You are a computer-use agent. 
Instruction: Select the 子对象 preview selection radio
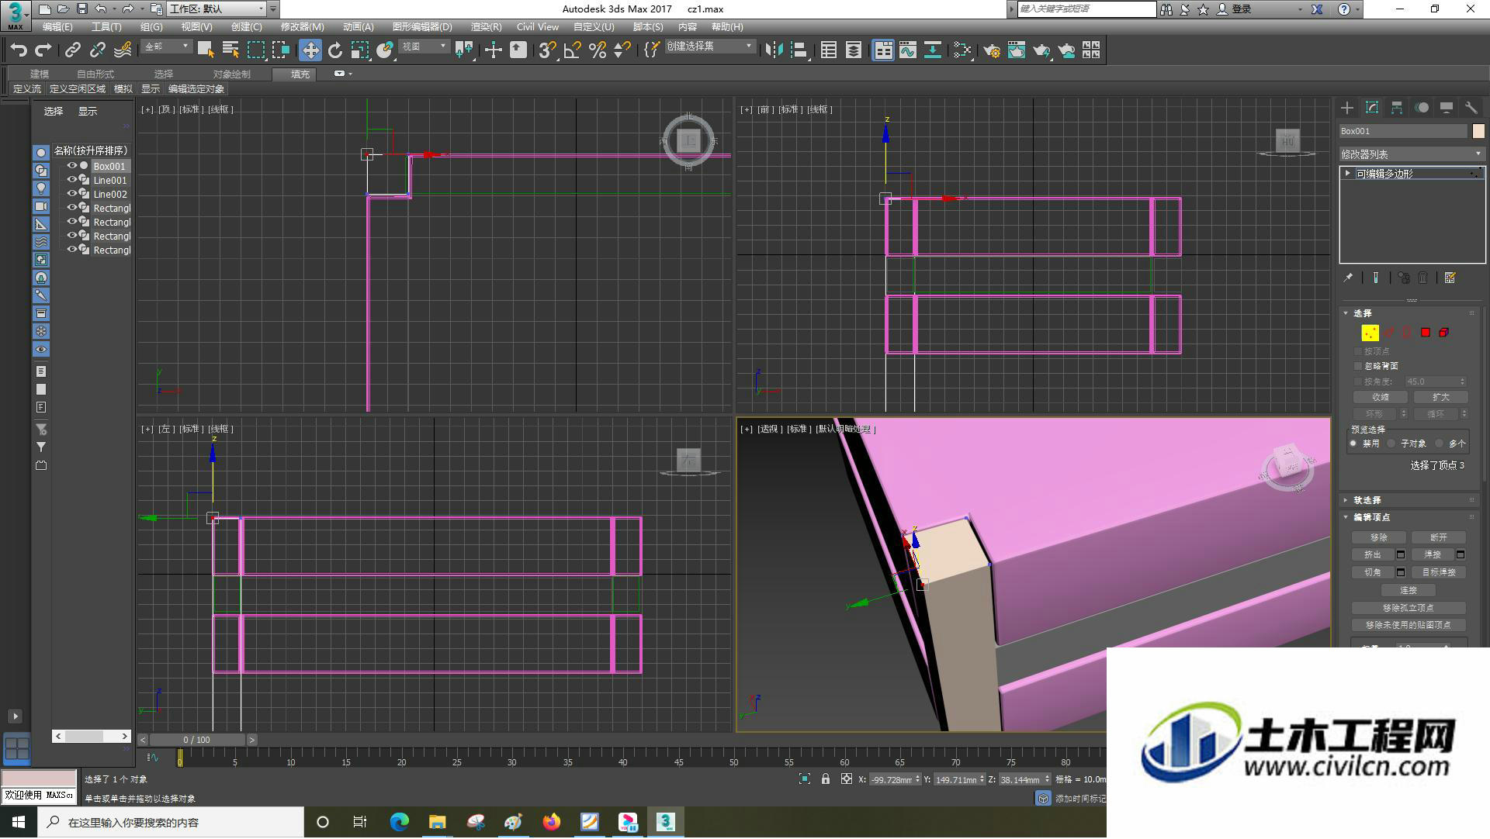(1392, 444)
